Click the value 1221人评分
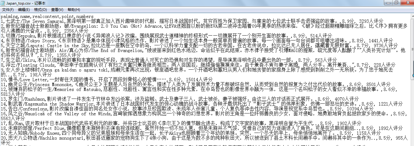 [391, 104]
